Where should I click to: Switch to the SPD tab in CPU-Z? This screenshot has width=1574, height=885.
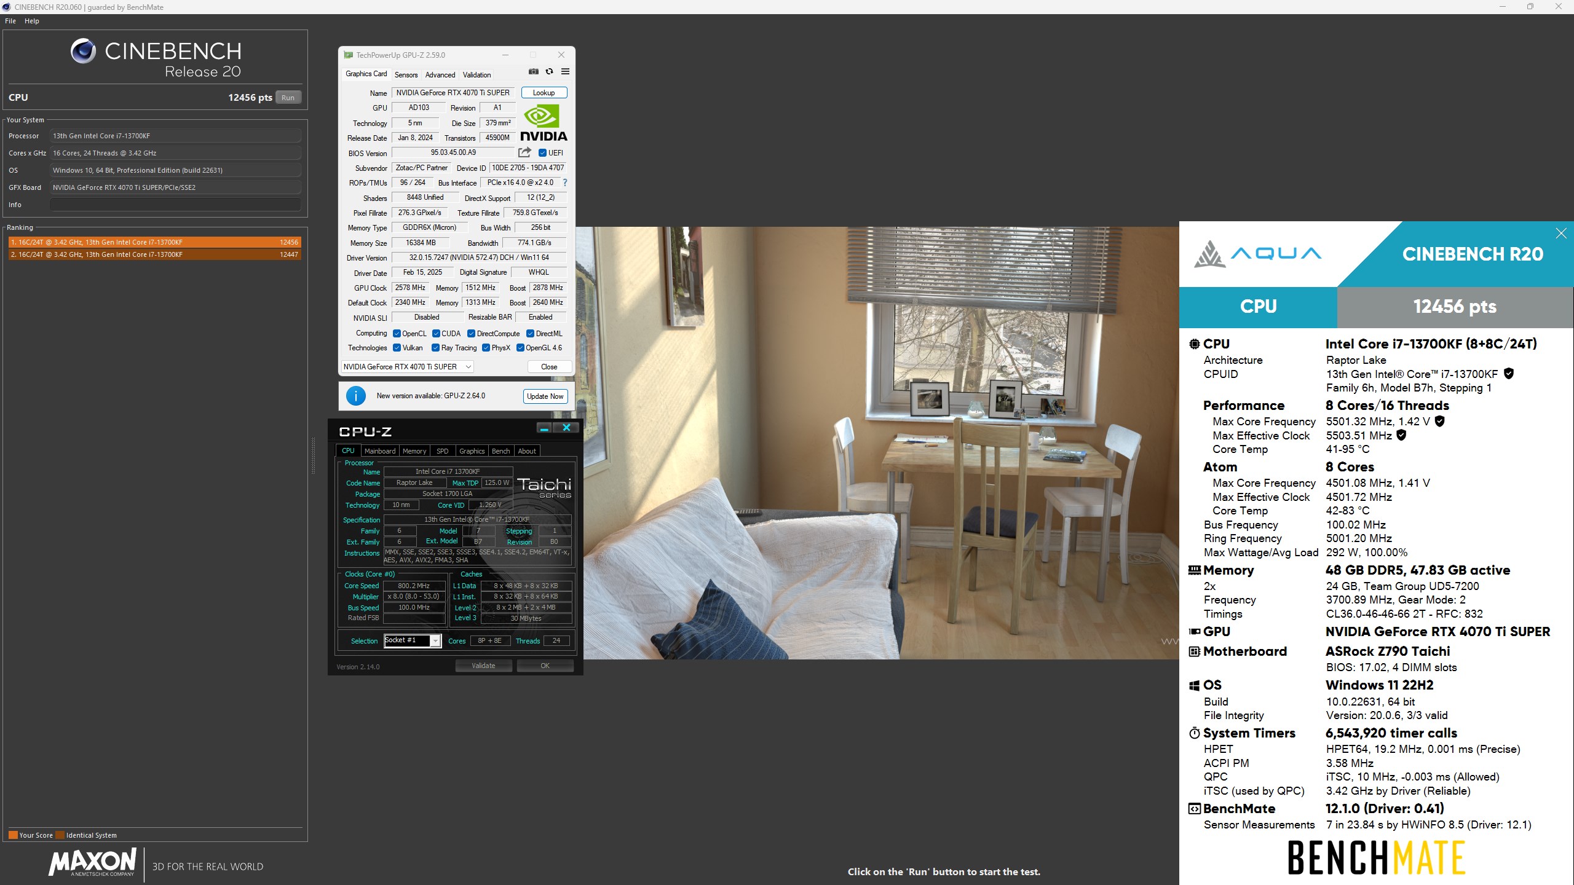pyautogui.click(x=443, y=451)
